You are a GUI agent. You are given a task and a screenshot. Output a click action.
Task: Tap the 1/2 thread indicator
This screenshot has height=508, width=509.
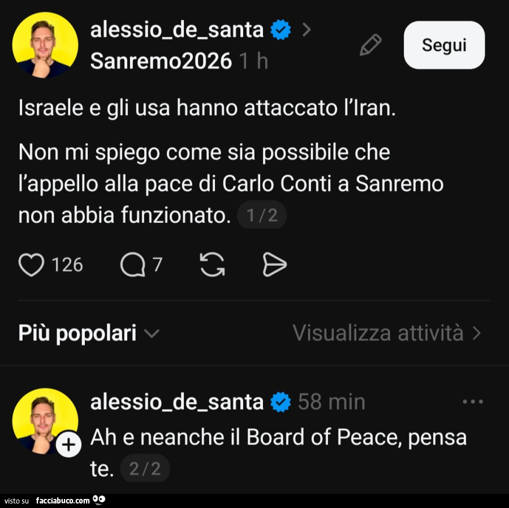262,216
